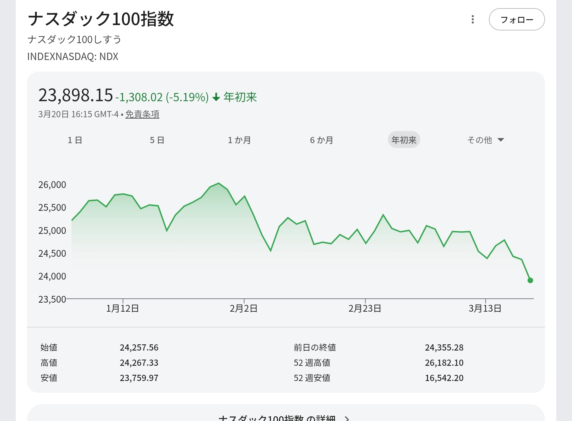The image size is (572, 421).
Task: Open the three-dot more options menu
Action: pos(473,19)
